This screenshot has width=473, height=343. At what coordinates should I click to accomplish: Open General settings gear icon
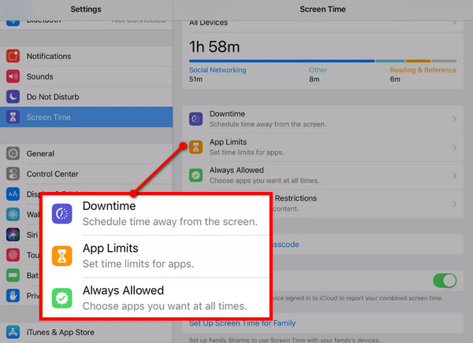(13, 153)
